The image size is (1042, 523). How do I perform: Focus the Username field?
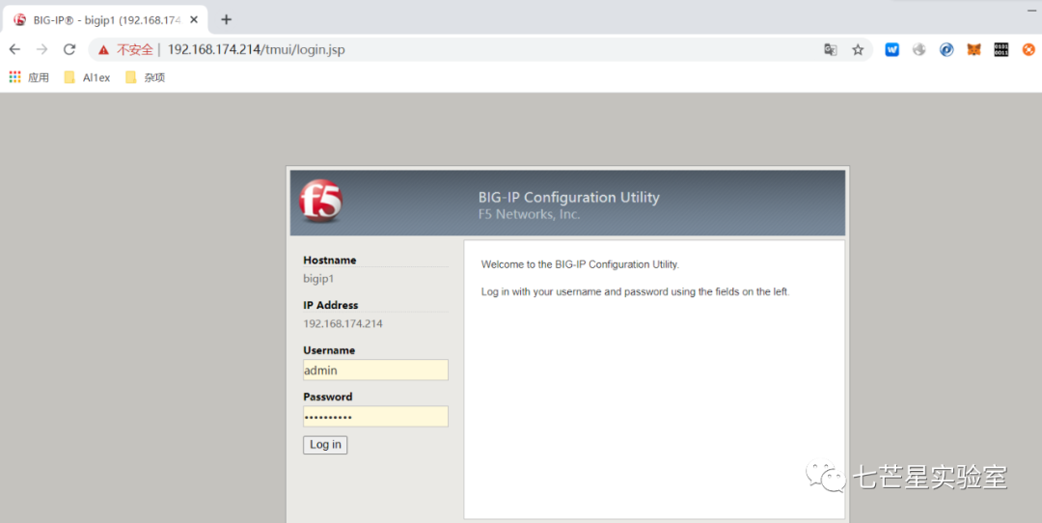tap(375, 371)
